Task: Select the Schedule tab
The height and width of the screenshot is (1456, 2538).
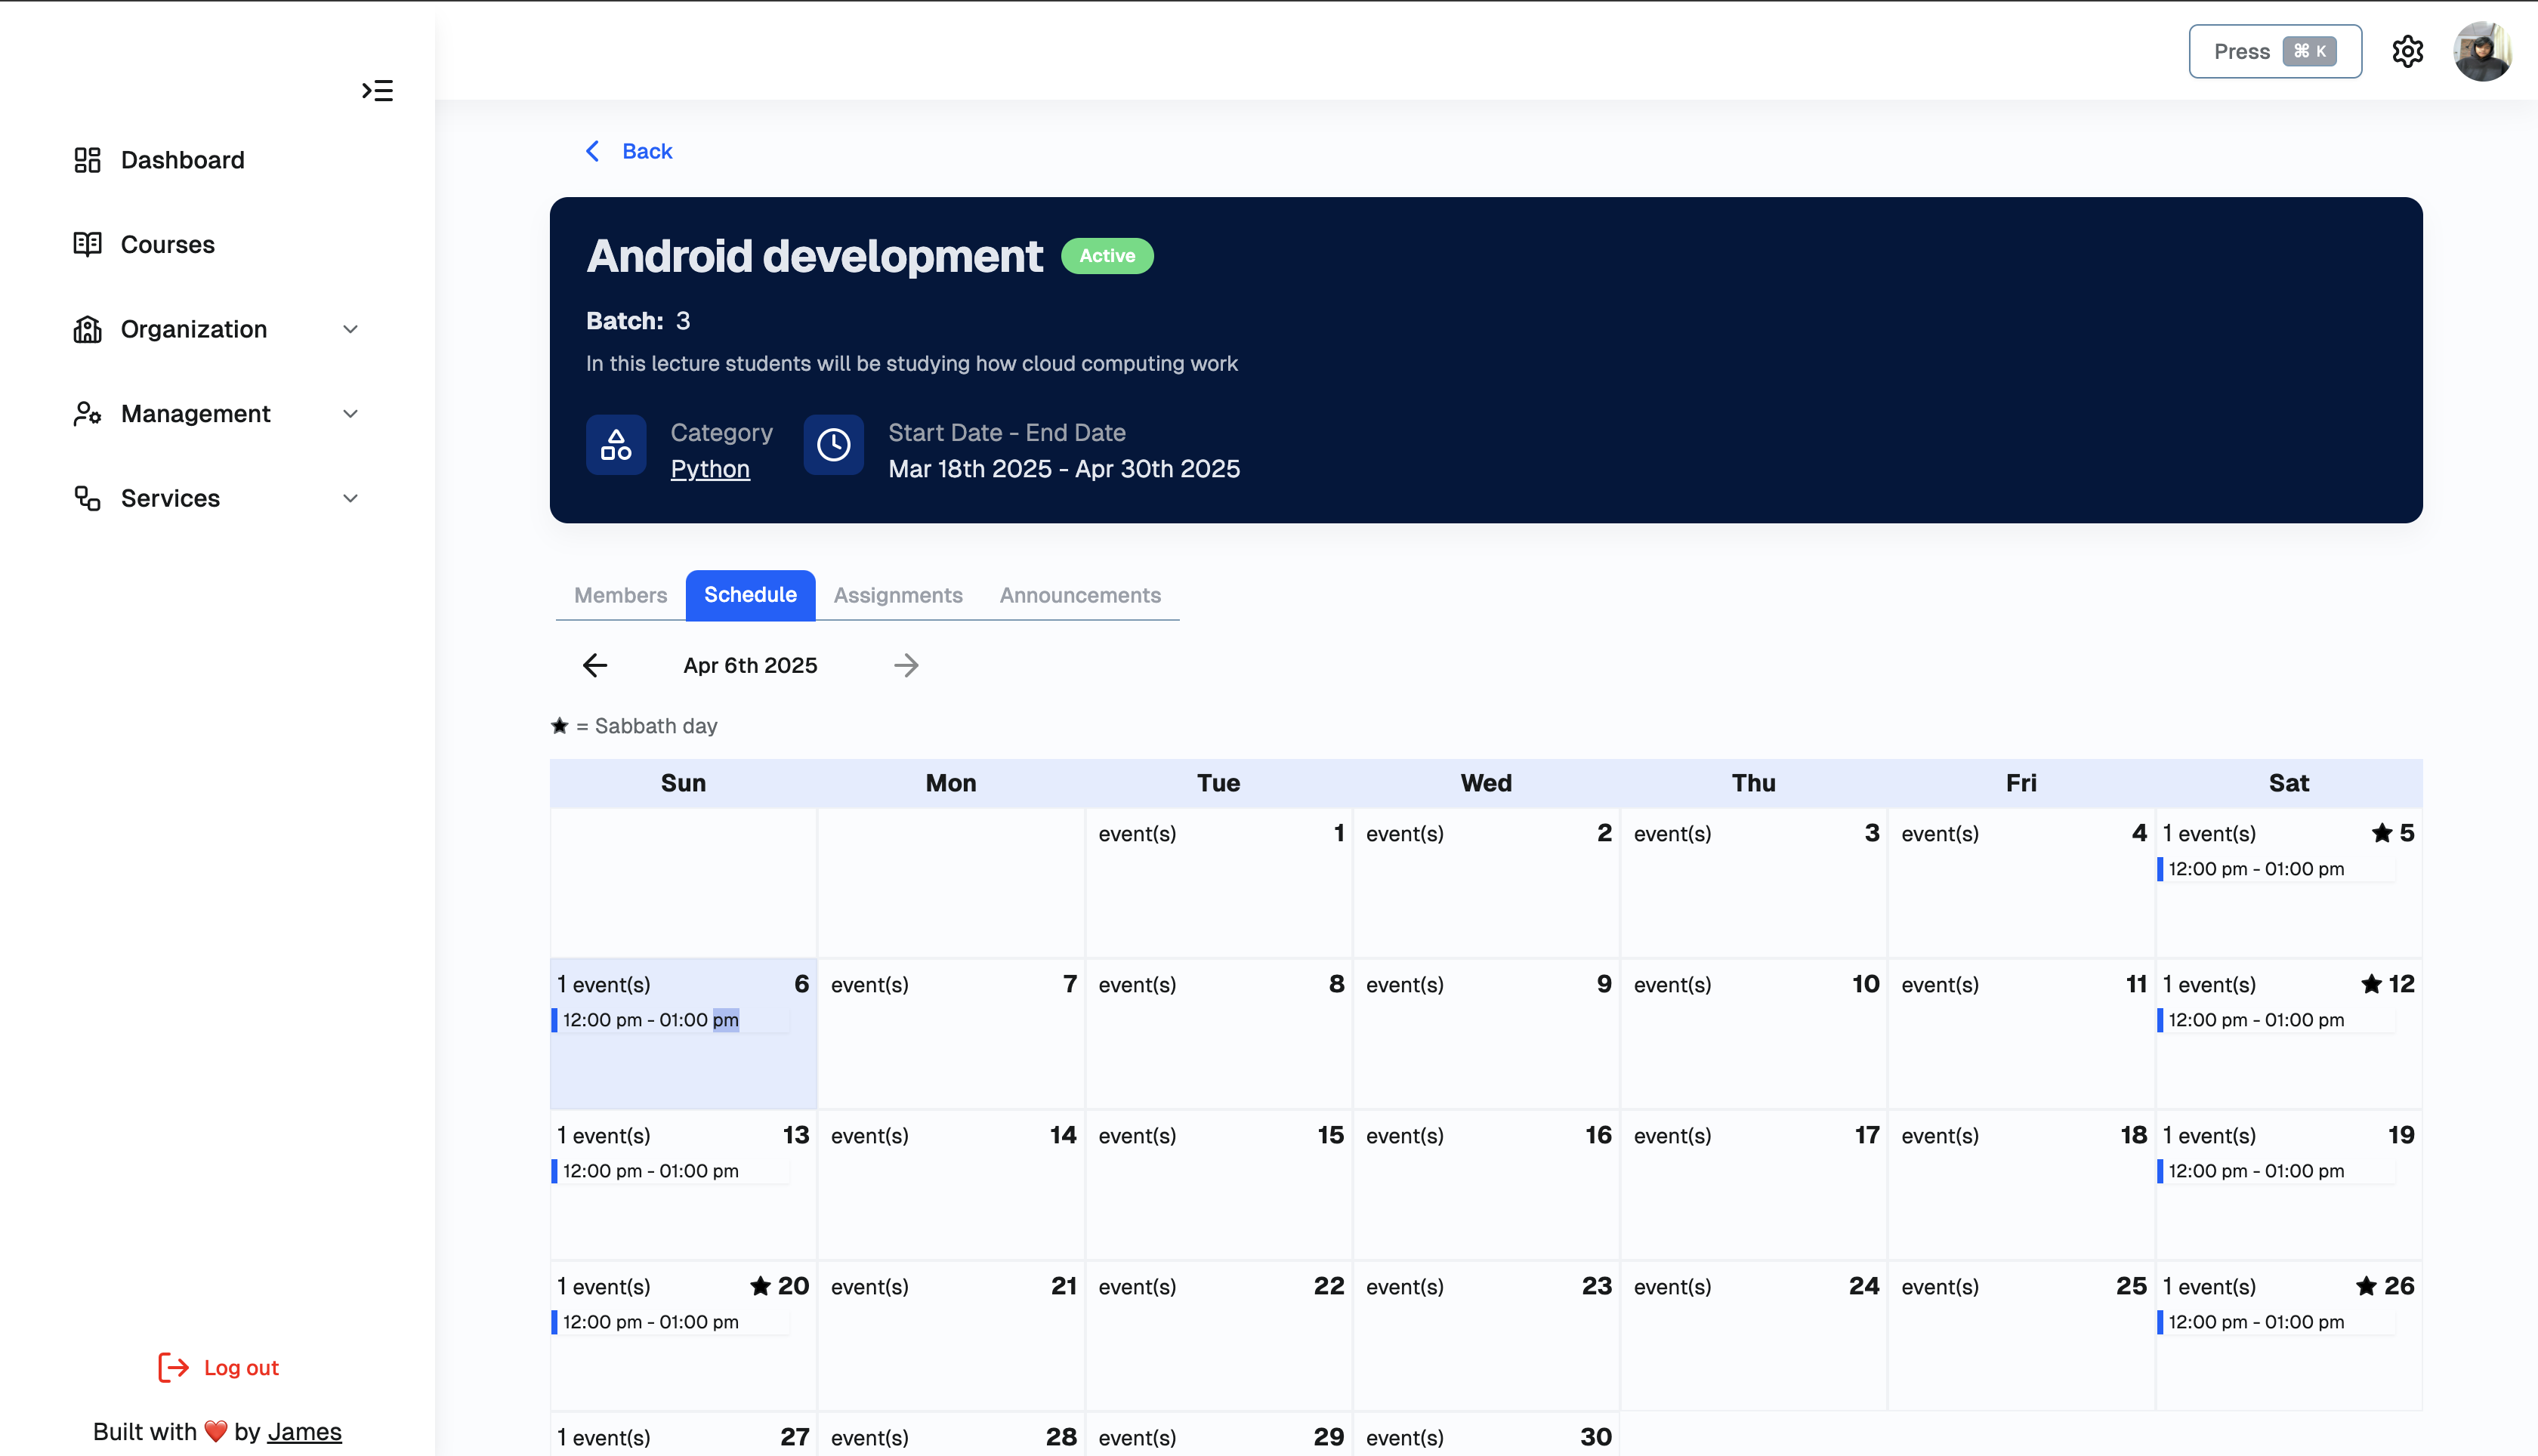Action: click(x=750, y=595)
